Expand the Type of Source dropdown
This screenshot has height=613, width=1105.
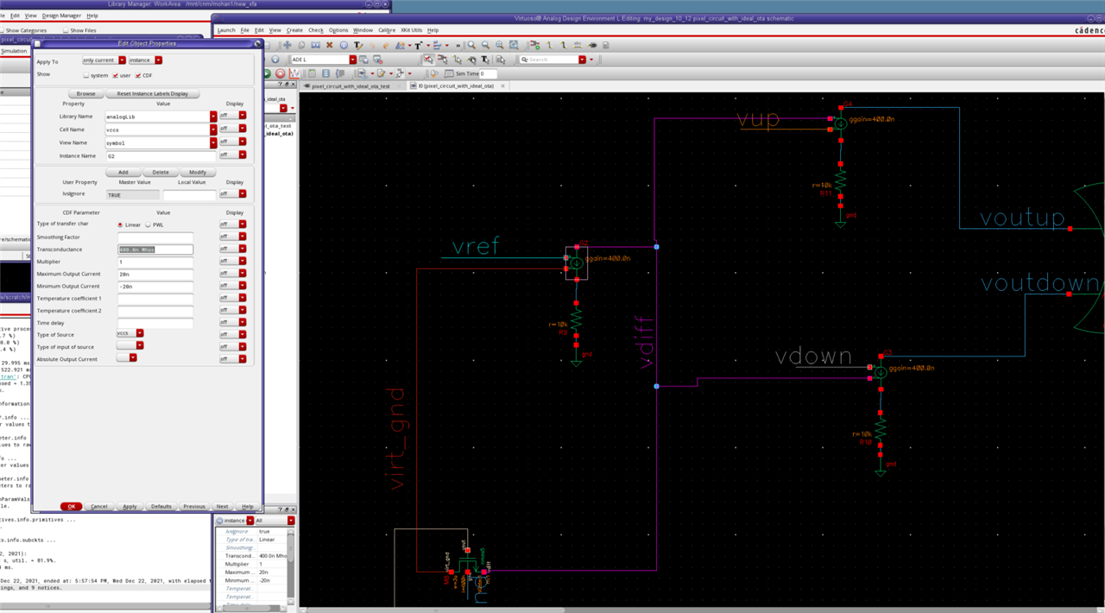click(x=140, y=333)
